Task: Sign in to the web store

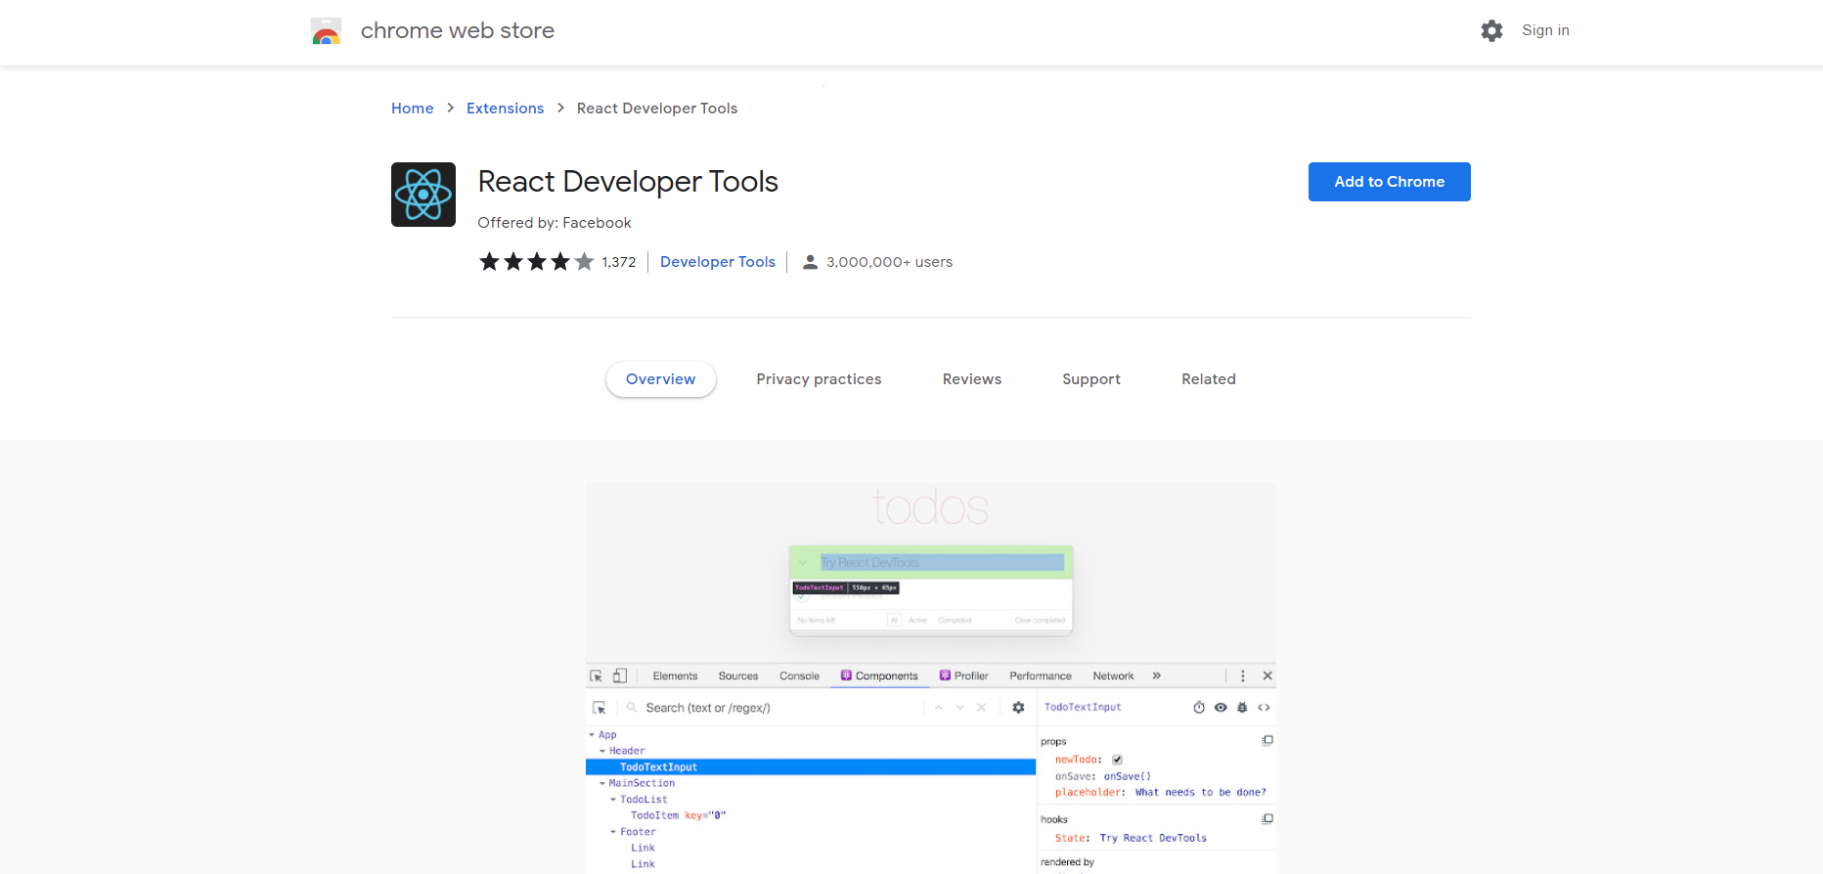Action: tap(1545, 30)
